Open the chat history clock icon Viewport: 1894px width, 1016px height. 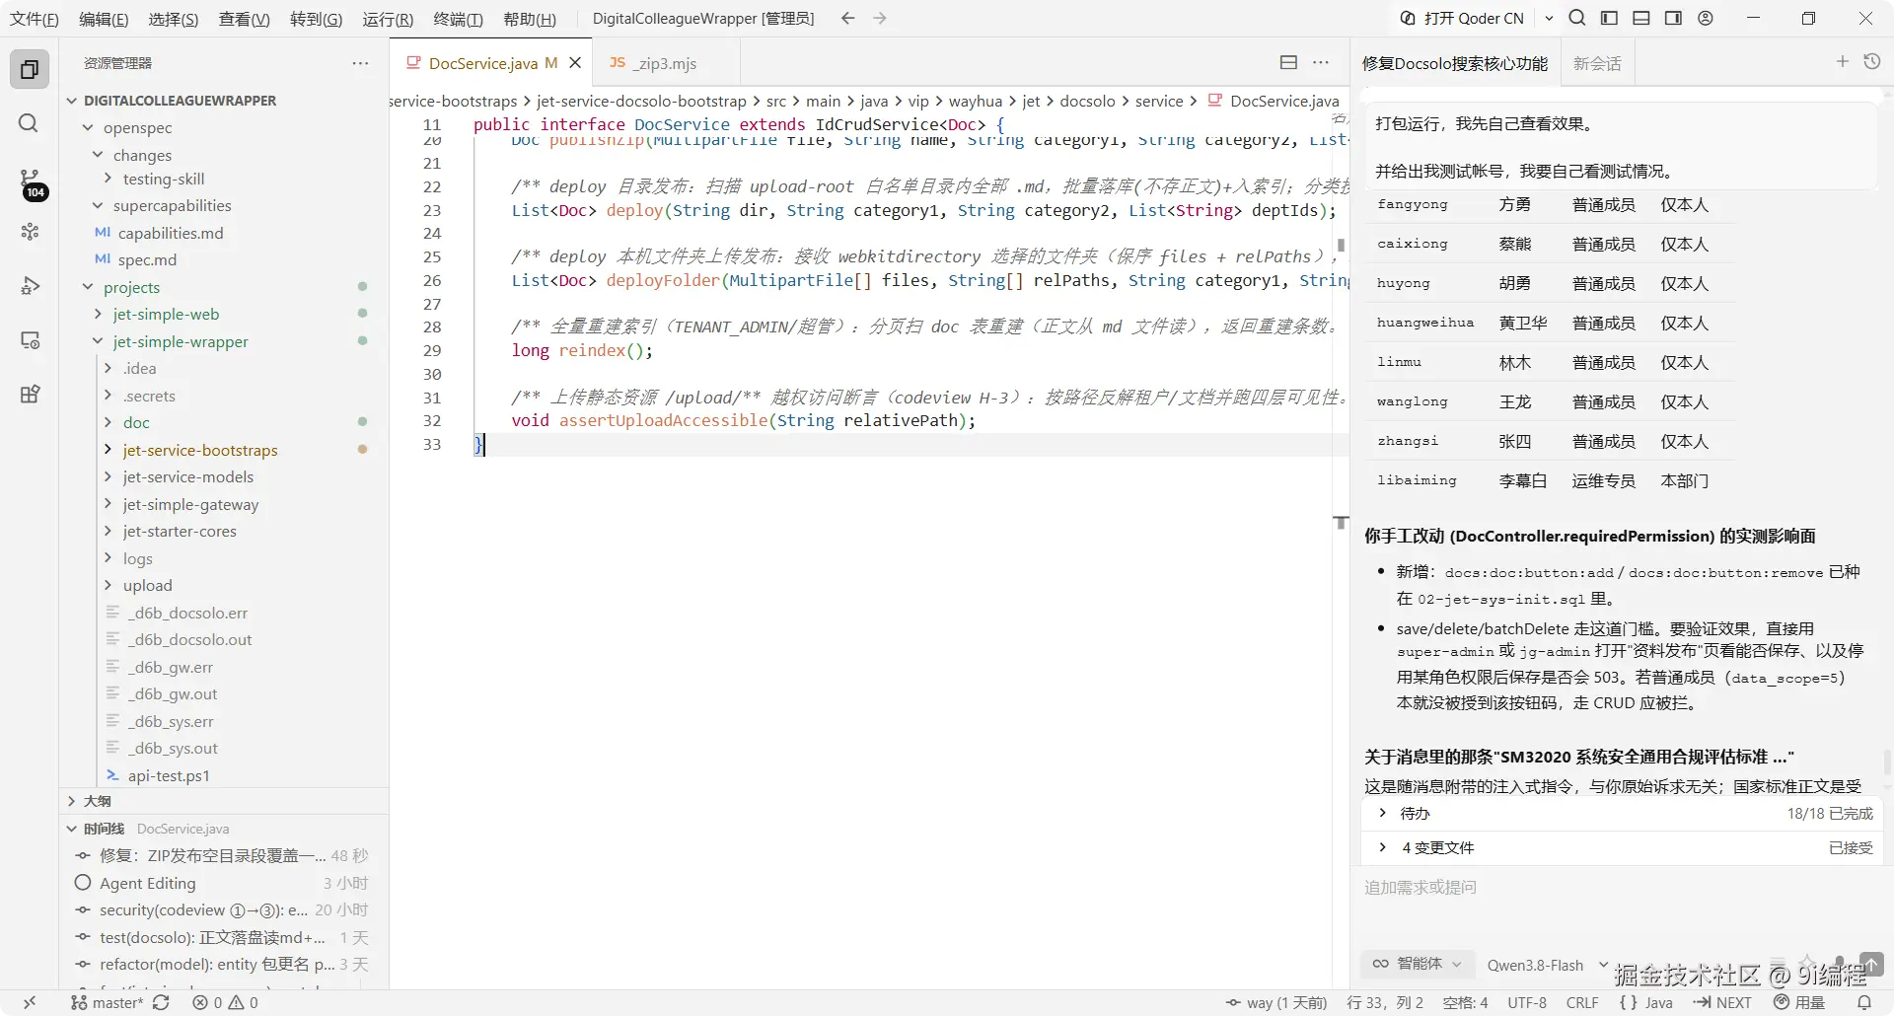pyautogui.click(x=1872, y=62)
